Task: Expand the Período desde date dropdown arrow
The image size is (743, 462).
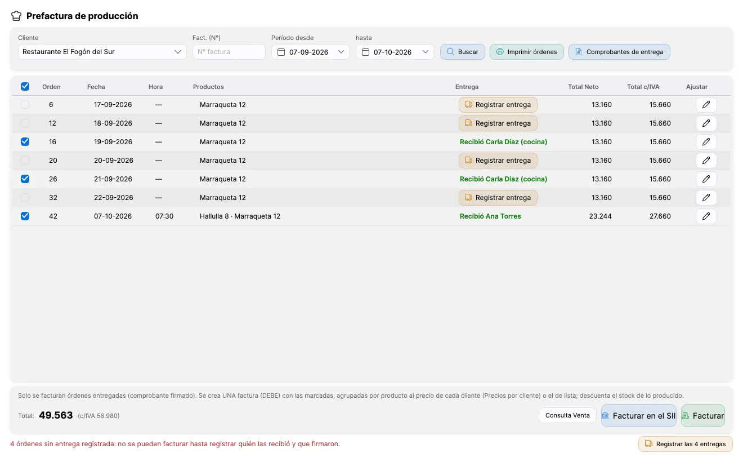Action: (341, 52)
